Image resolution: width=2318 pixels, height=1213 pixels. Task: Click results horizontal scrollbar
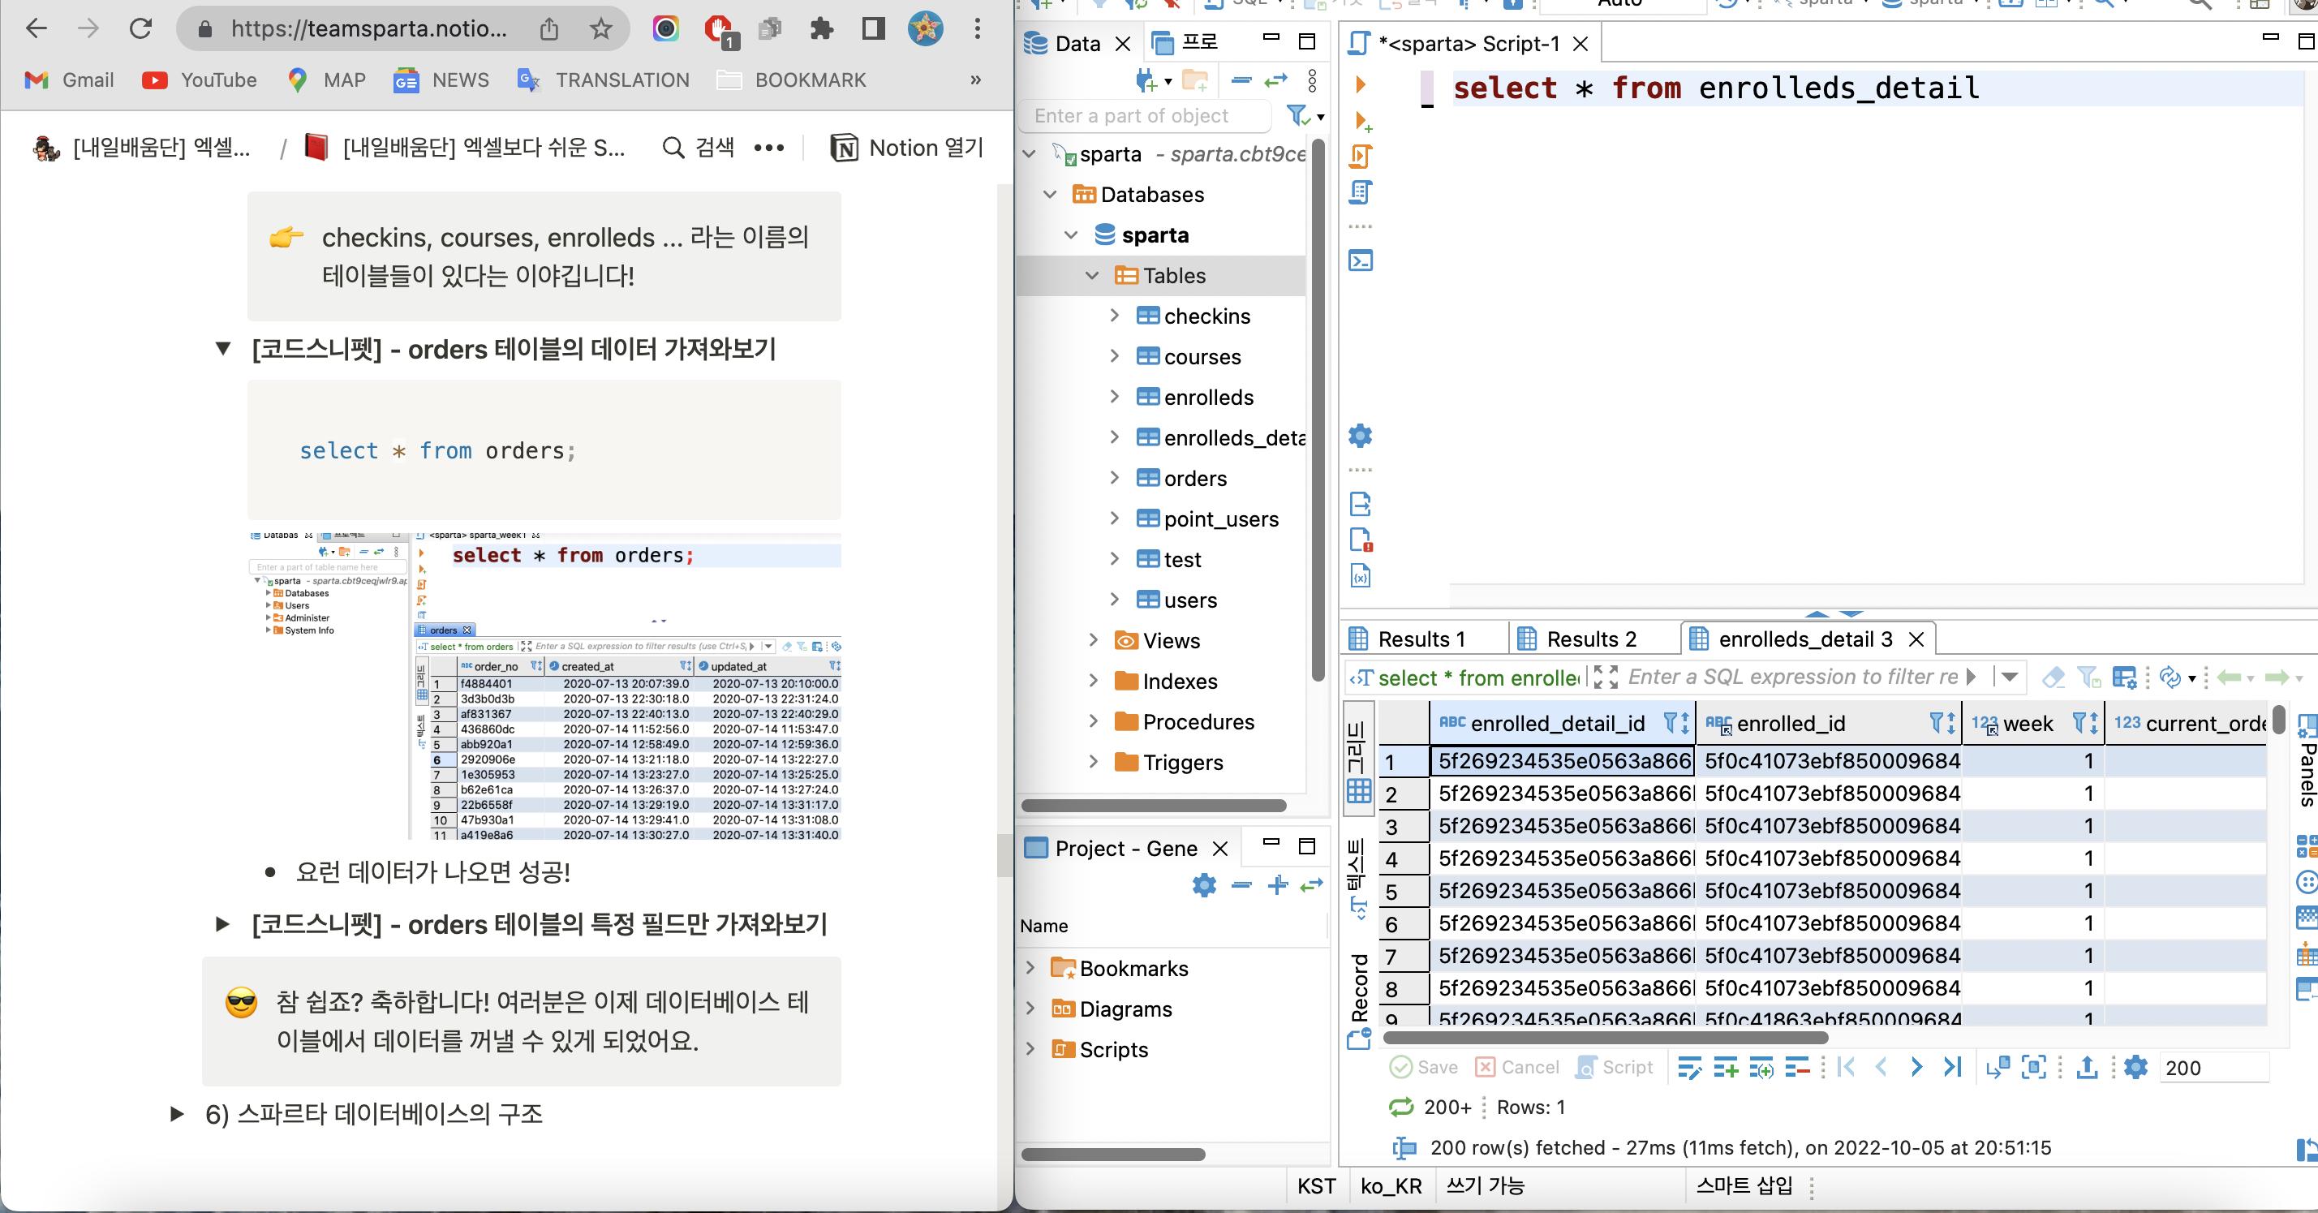click(1606, 1038)
